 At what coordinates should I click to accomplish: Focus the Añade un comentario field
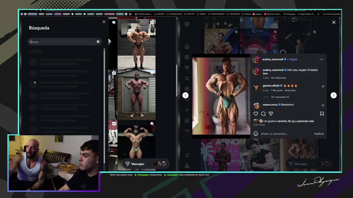[285, 134]
